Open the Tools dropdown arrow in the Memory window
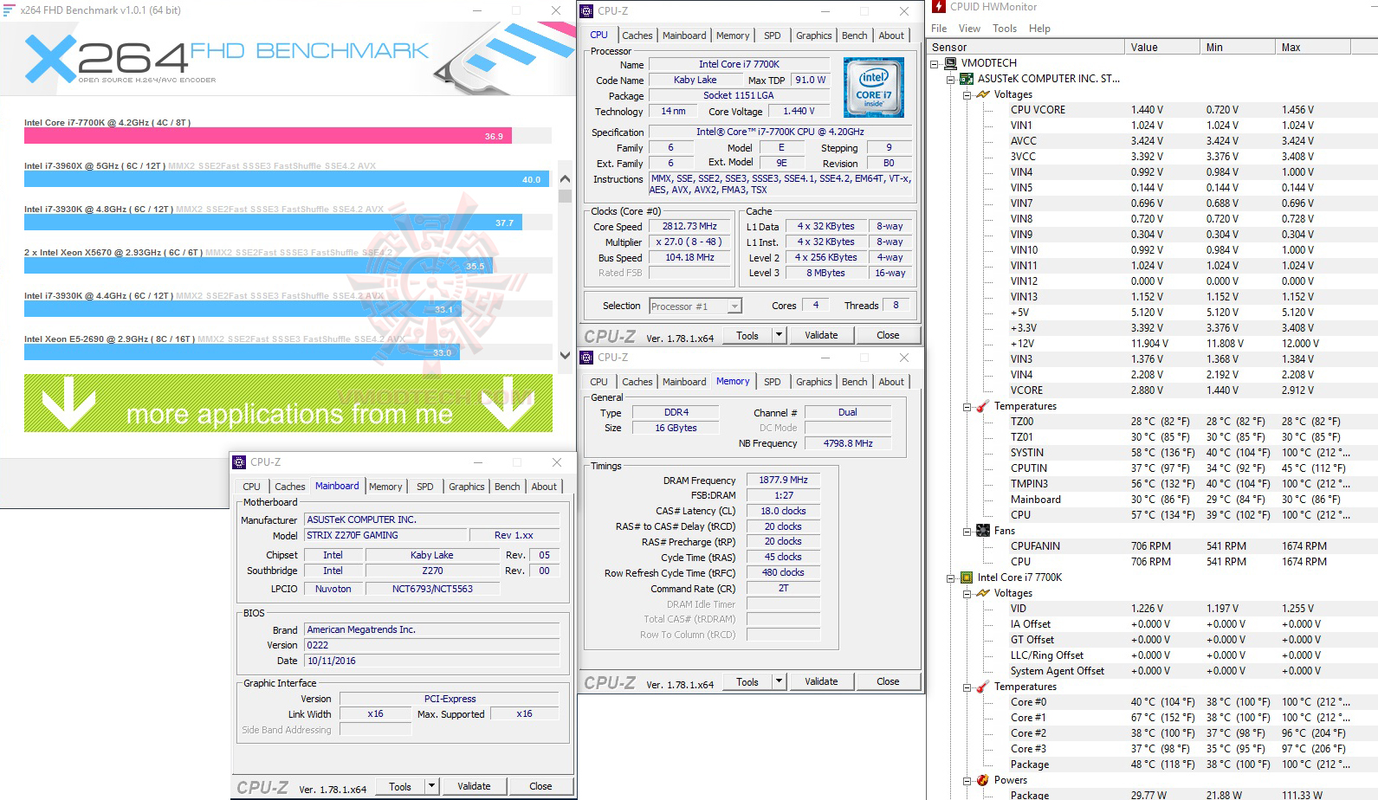 tap(779, 681)
